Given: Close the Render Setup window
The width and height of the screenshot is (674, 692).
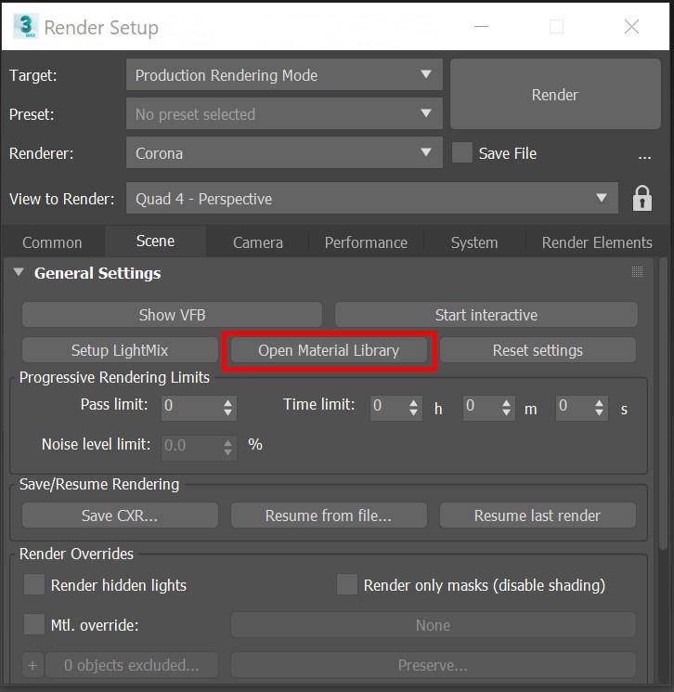Looking at the screenshot, I should point(631,27).
